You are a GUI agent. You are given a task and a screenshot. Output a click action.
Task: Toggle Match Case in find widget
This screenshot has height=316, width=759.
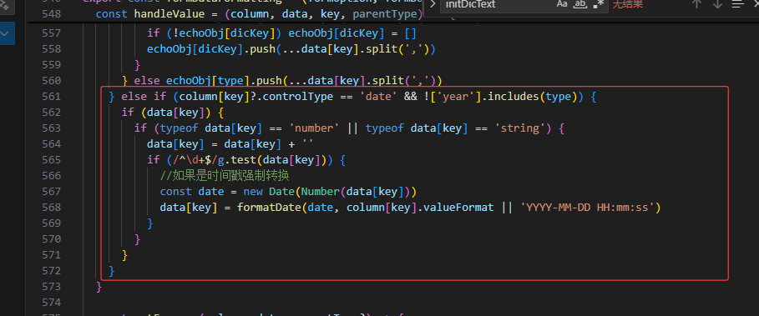tap(561, 4)
